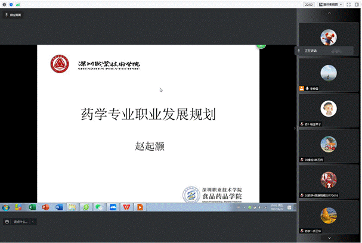Screen dimensions: 362x243
Task: Click the Word icon in shared taskbar
Action: (x=58, y=207)
